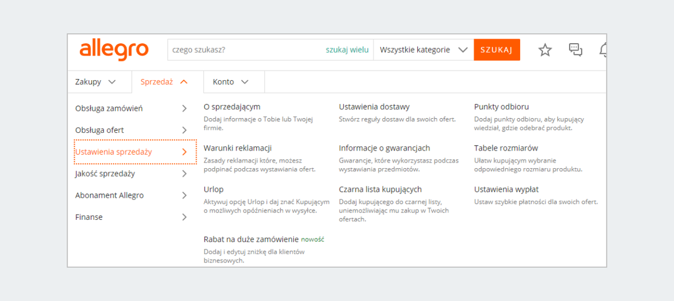Expand chevron next to Obsługa zamówień
Image resolution: width=674 pixels, height=301 pixels.
point(184,109)
